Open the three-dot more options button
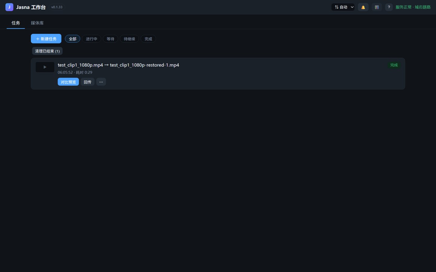The image size is (436, 272). [101, 82]
